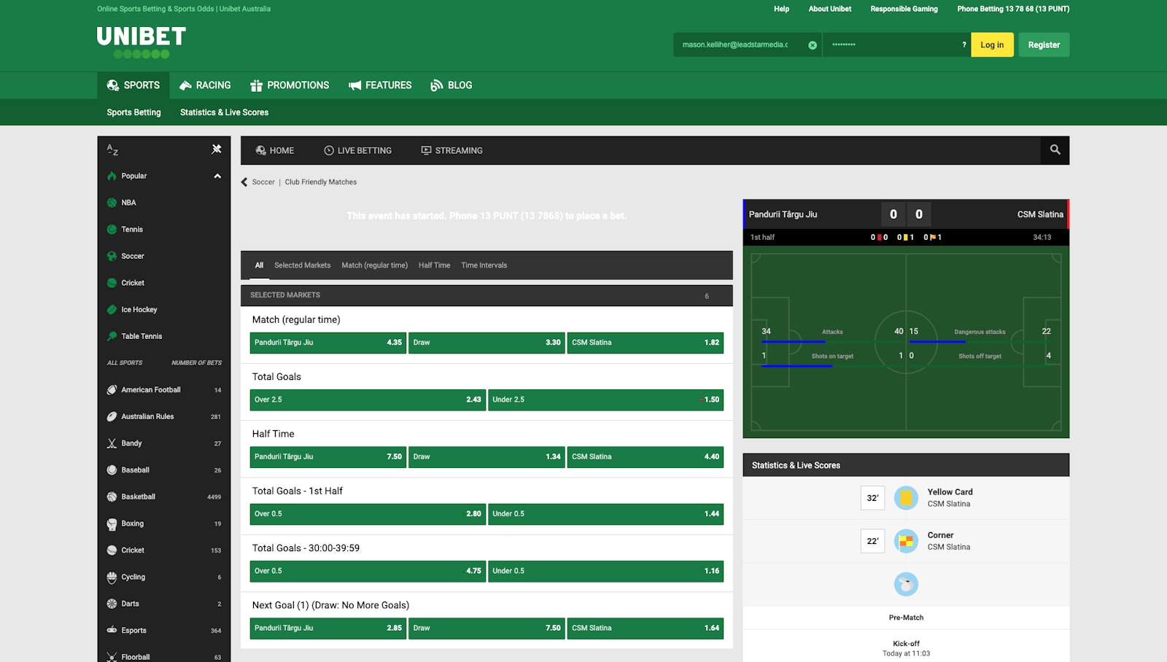
Task: Select the Esports category icon
Action: (x=112, y=630)
